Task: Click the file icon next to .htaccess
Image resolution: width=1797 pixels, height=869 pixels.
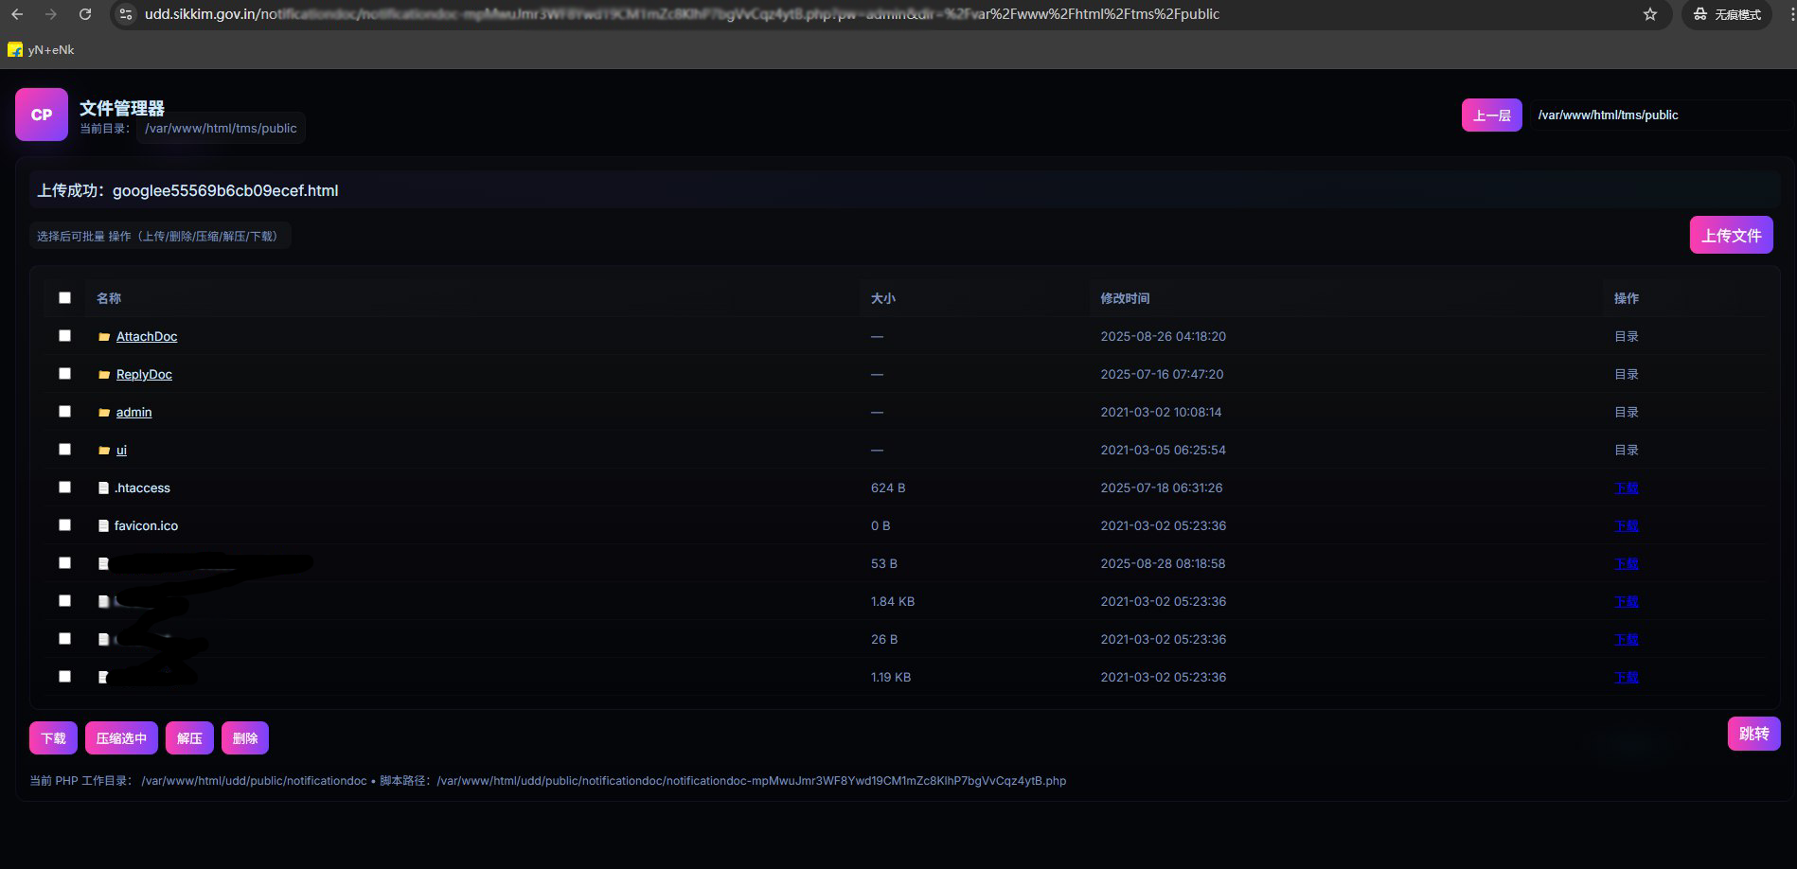Action: click(104, 488)
